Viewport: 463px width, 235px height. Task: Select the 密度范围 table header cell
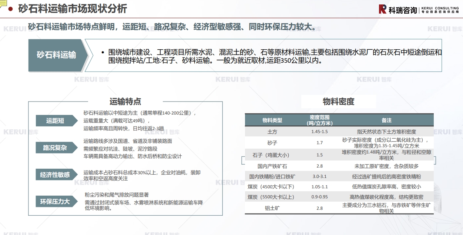(319, 120)
